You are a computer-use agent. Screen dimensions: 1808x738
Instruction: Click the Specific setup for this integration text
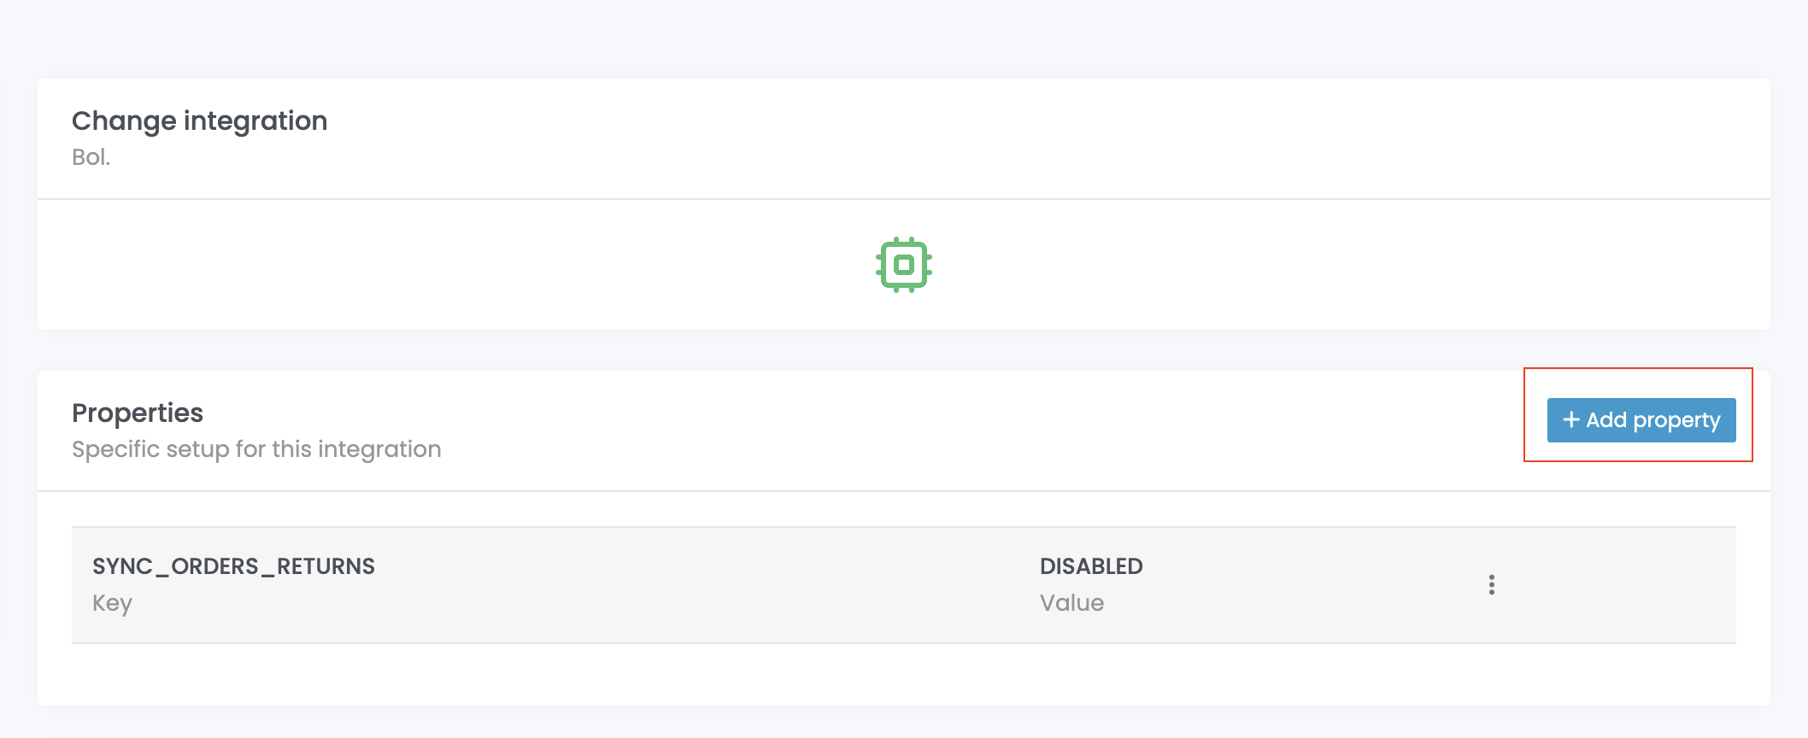point(256,449)
